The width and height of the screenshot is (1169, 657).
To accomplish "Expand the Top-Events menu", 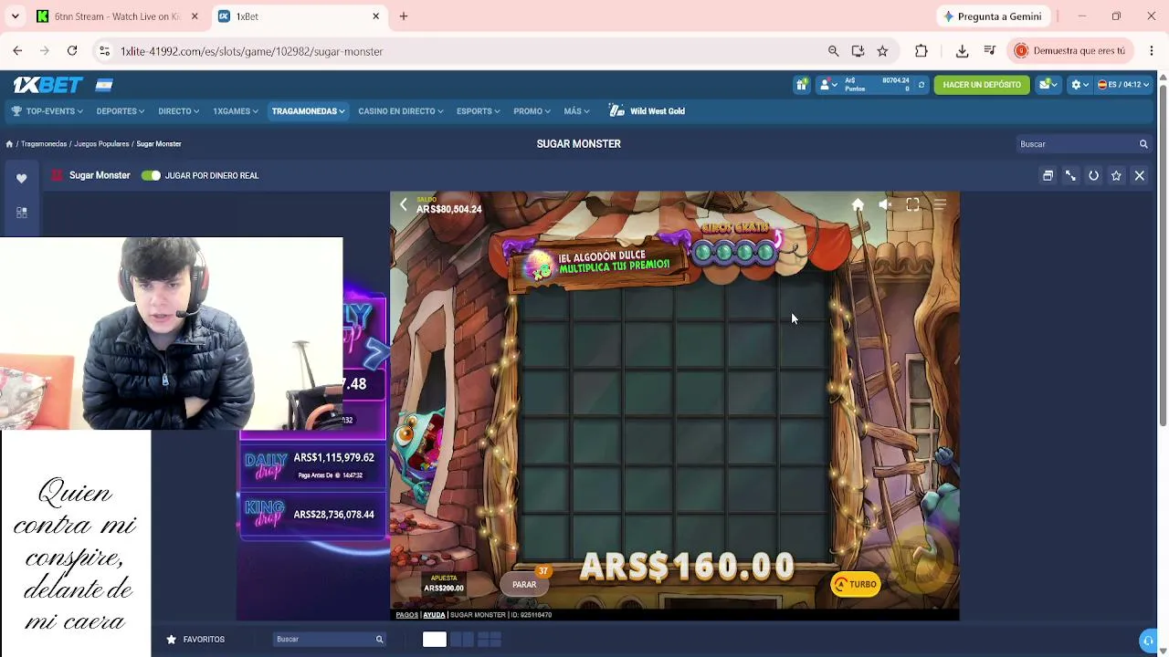I will tap(47, 111).
